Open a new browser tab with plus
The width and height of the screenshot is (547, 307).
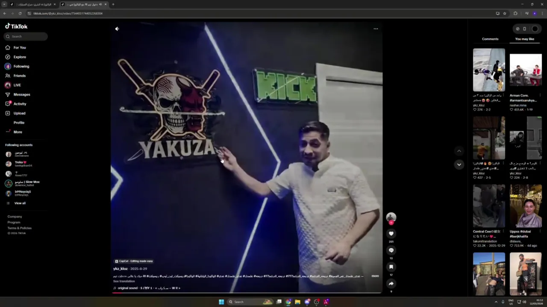pos(113,4)
